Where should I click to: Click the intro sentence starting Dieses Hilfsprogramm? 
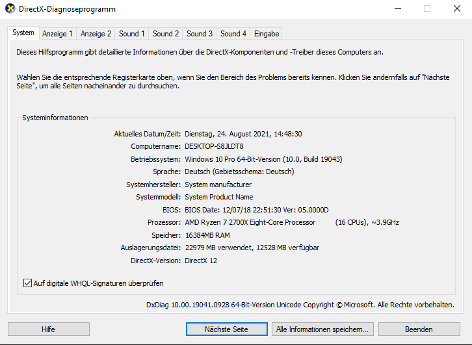click(200, 52)
